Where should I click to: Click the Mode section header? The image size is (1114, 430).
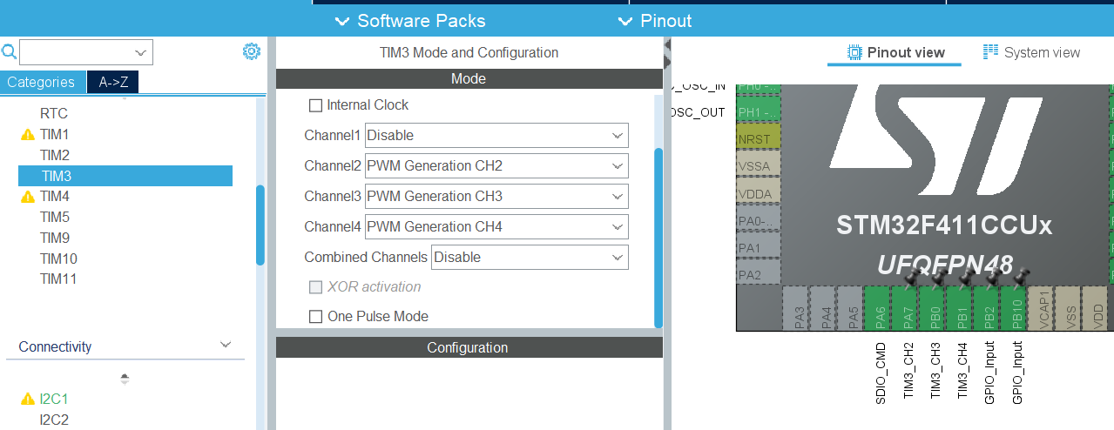tap(469, 78)
